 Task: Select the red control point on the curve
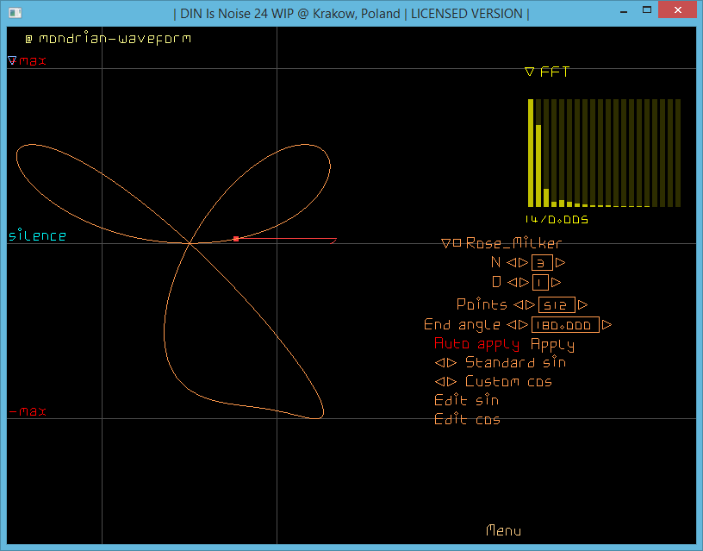pyautogui.click(x=236, y=238)
